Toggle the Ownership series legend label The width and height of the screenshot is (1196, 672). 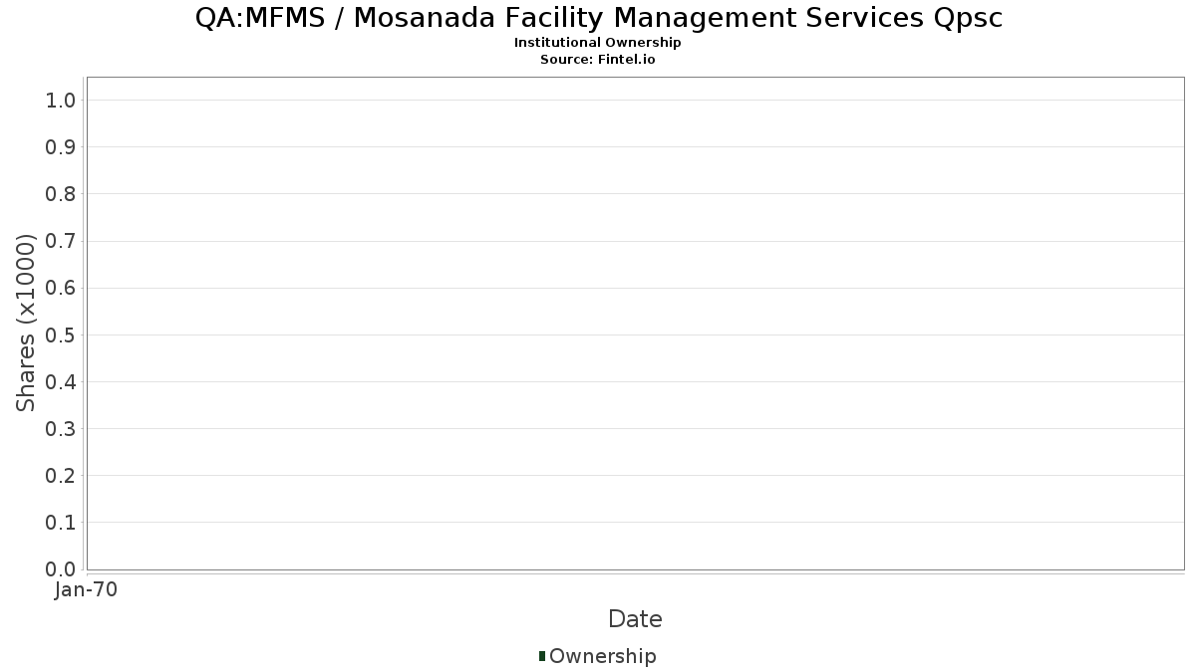pyautogui.click(x=602, y=656)
